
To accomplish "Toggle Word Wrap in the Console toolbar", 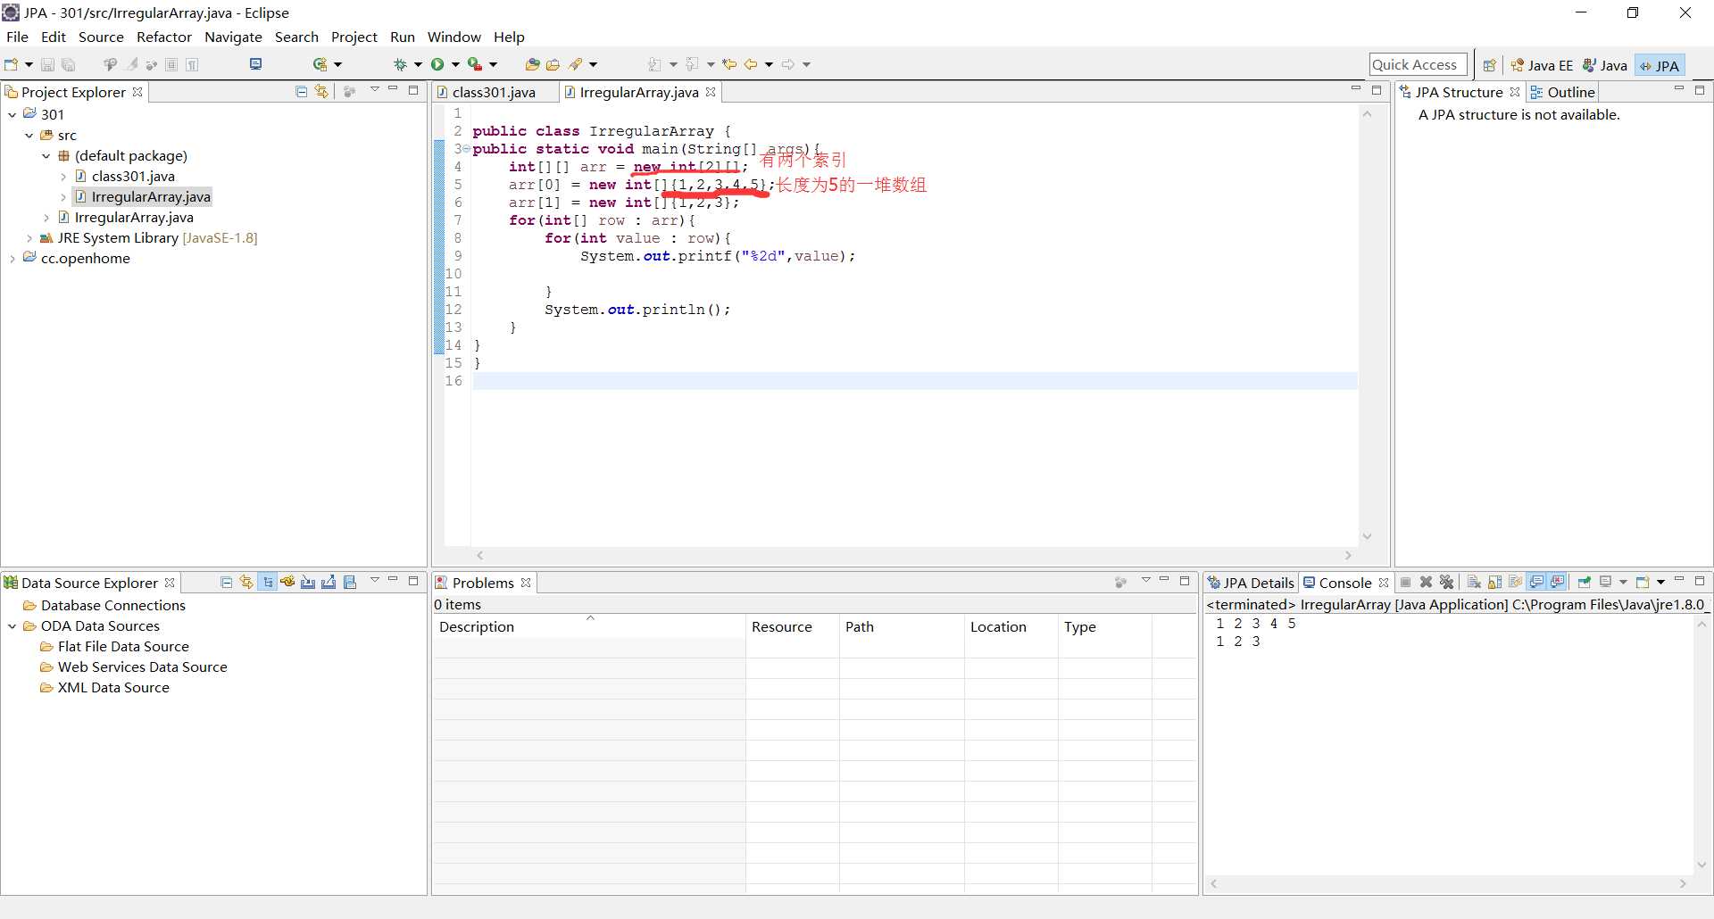I will click(1515, 582).
